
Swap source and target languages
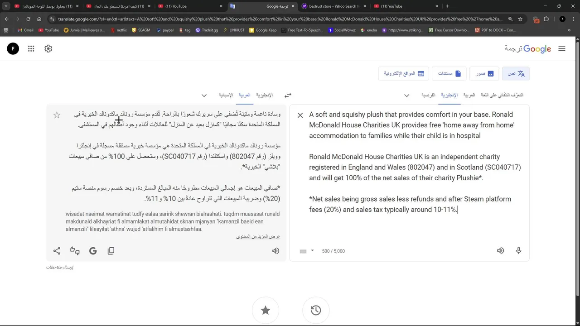(x=288, y=95)
